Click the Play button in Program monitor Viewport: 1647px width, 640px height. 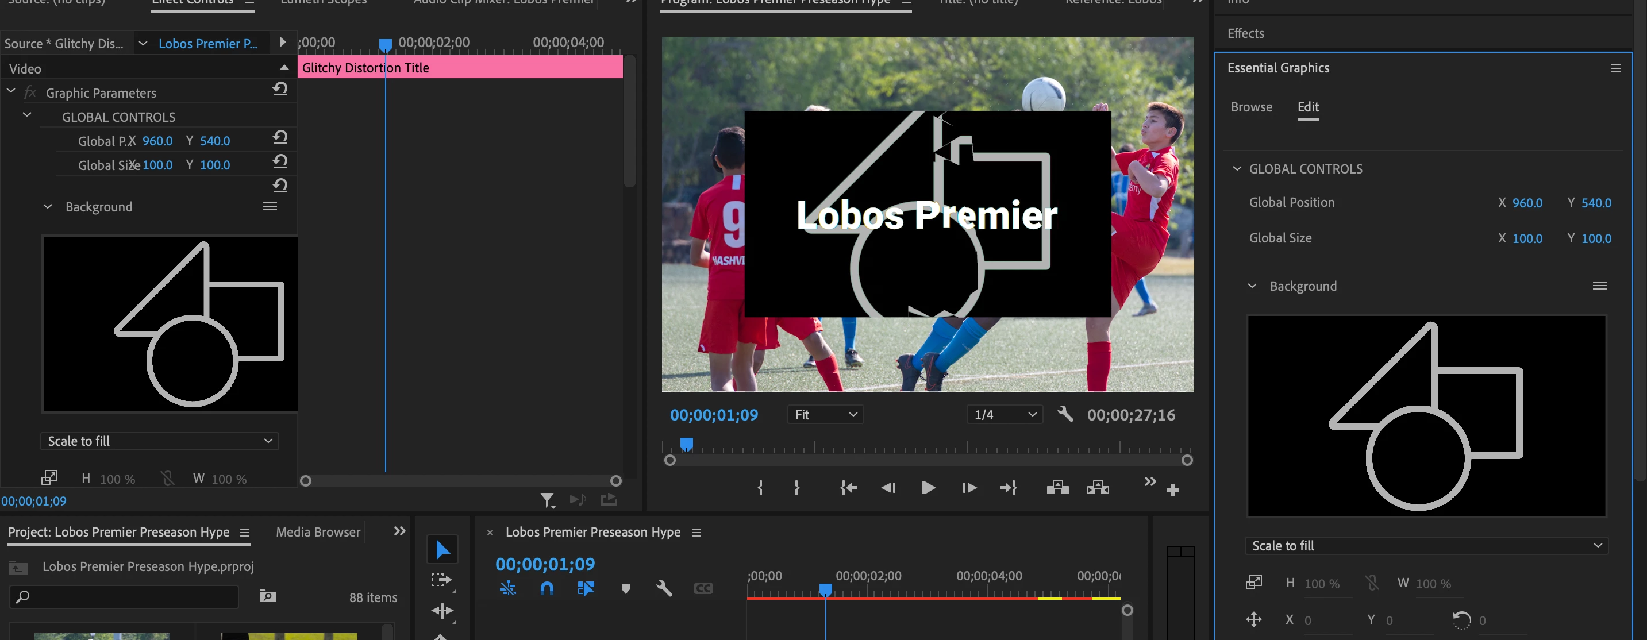click(x=928, y=488)
